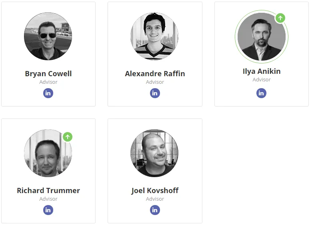The width and height of the screenshot is (310, 225).
Task: Click green arrow badge on Richard Trummer
Action: coord(68,137)
